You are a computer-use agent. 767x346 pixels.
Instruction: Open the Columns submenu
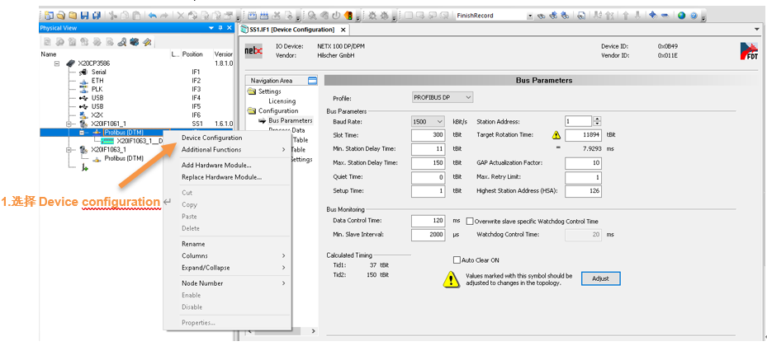coord(228,255)
